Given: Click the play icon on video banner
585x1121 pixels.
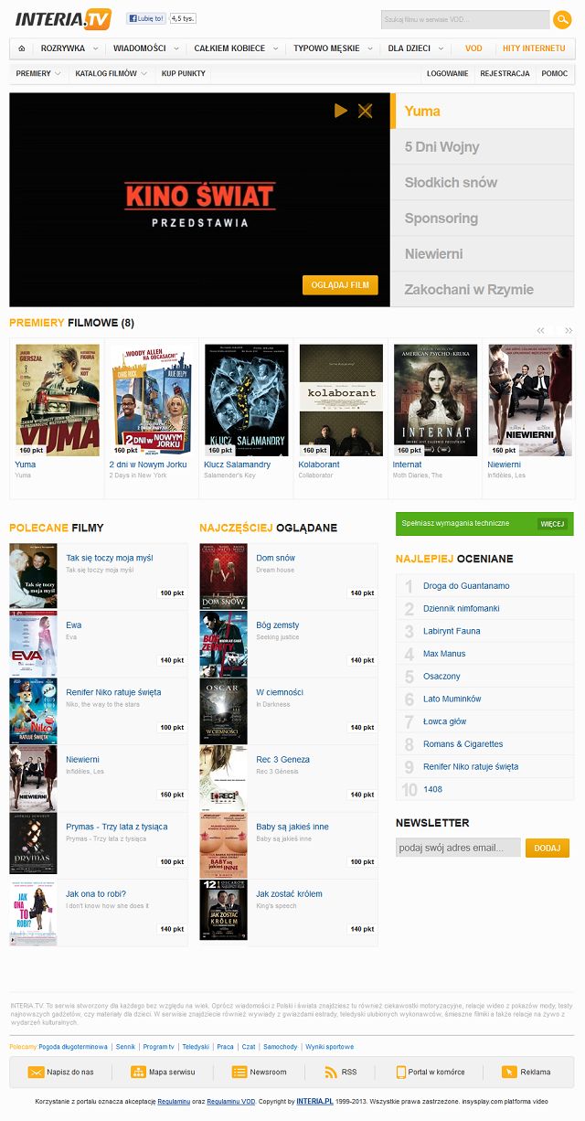Looking at the screenshot, I should tap(341, 111).
